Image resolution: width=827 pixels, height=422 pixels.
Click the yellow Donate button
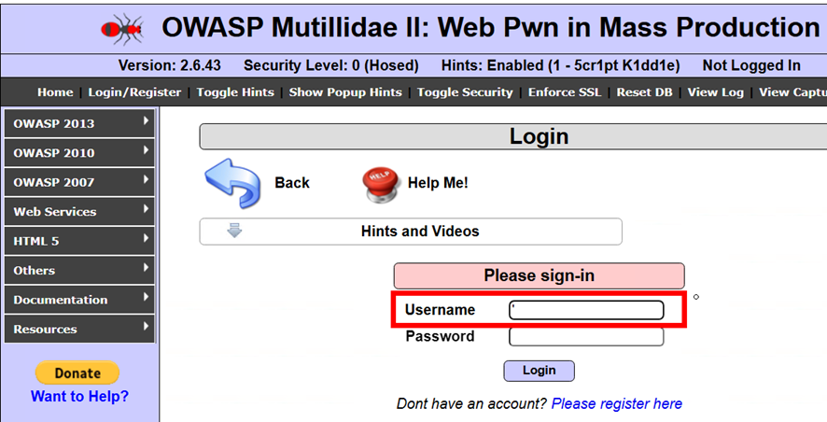(x=77, y=373)
